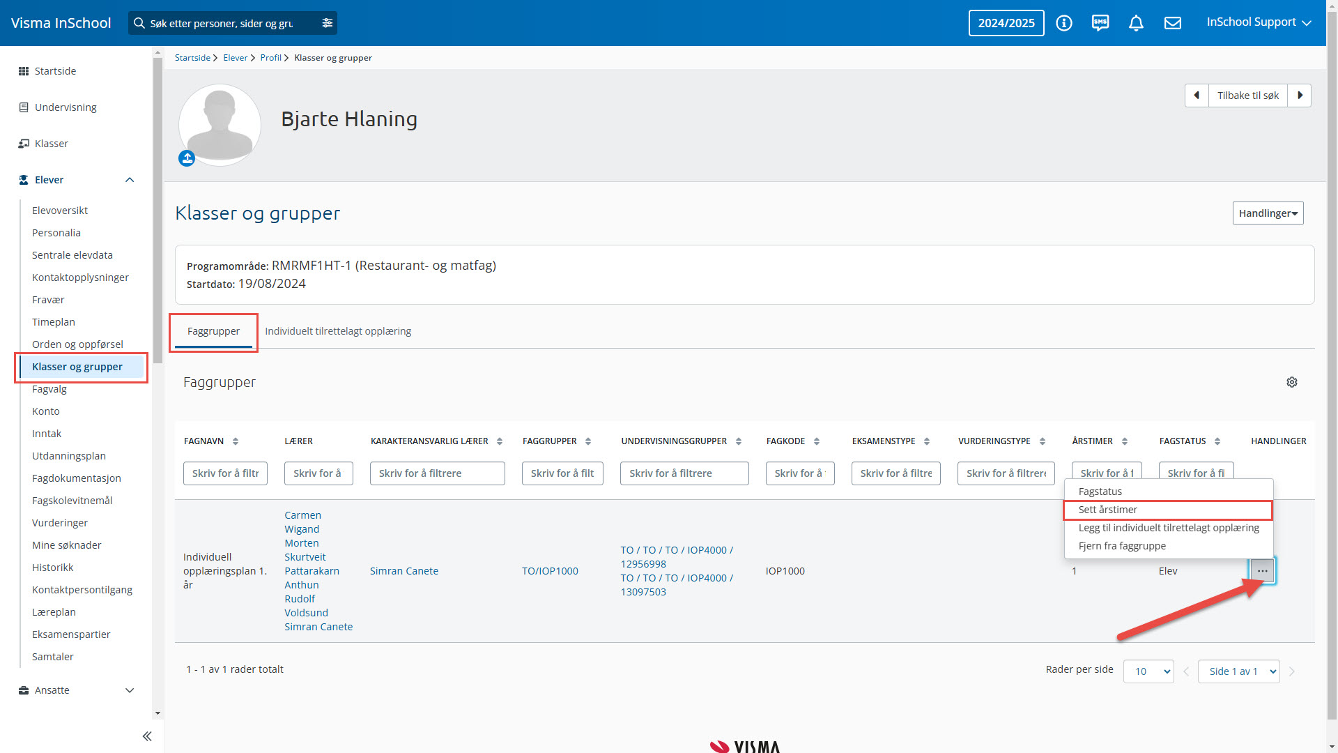Viewport: 1338px width, 753px height.
Task: Sort the Fagnavn column
Action: pyautogui.click(x=236, y=441)
